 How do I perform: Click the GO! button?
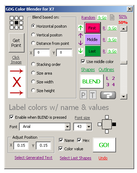click(x=104, y=145)
